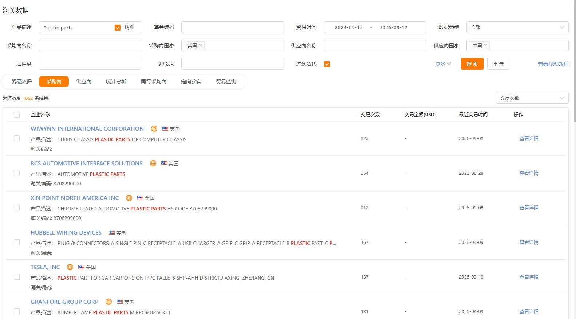This screenshot has height=319, width=576.
Task: Select checkbox for HUBBELL WIRING DEVICES row
Action: click(x=17, y=242)
